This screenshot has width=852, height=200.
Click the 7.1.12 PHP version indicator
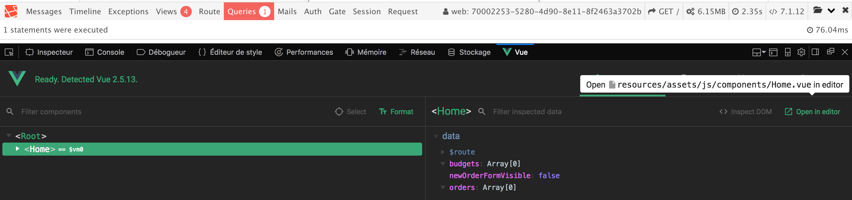tap(787, 12)
